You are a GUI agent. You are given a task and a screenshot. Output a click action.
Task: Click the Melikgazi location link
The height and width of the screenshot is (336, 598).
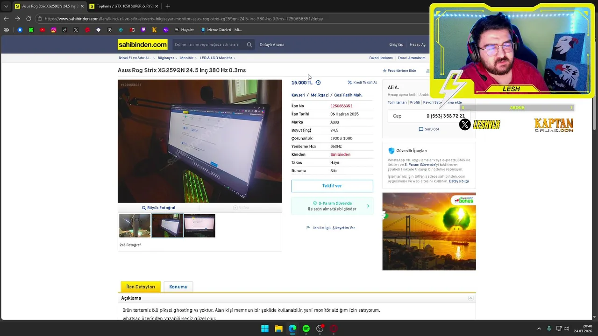320,95
